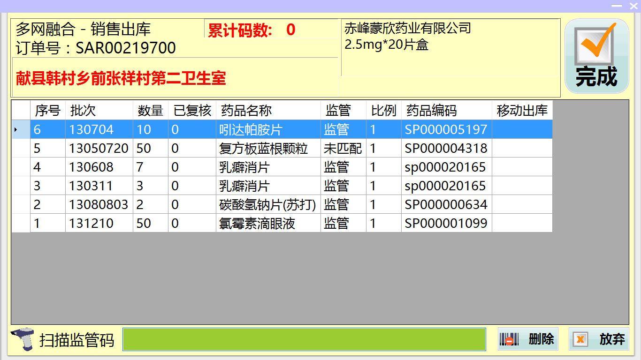Image resolution: width=641 pixels, height=360 pixels.
Task: Click the 删除 barcode delete button
Action: click(x=528, y=339)
